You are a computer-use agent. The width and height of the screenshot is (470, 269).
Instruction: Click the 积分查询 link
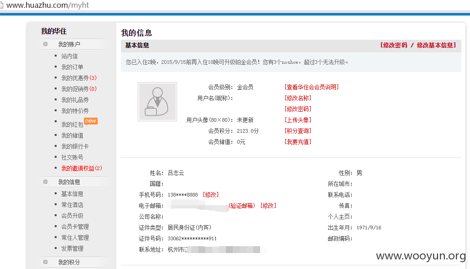[x=298, y=131]
